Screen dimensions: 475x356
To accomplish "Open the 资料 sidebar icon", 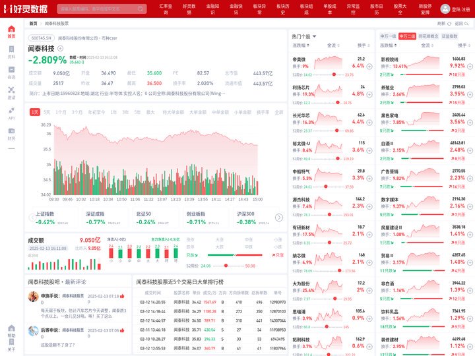I will click(11, 49).
